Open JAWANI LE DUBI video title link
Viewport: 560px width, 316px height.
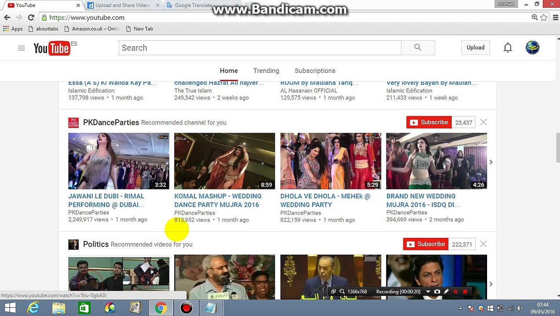[106, 201]
